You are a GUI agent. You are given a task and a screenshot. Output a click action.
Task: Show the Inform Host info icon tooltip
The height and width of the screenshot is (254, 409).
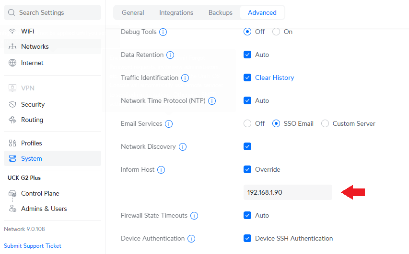pyautogui.click(x=161, y=170)
